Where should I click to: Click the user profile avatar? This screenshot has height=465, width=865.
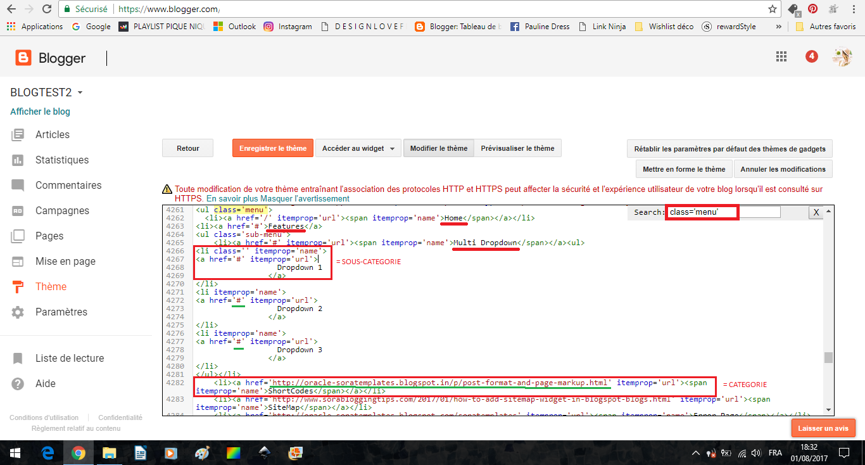842,57
